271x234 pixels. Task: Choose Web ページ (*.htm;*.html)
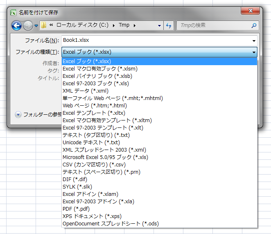coord(159,106)
